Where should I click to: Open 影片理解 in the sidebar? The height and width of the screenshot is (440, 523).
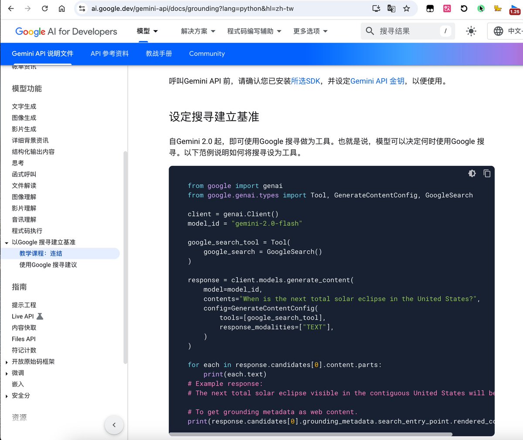click(x=24, y=208)
